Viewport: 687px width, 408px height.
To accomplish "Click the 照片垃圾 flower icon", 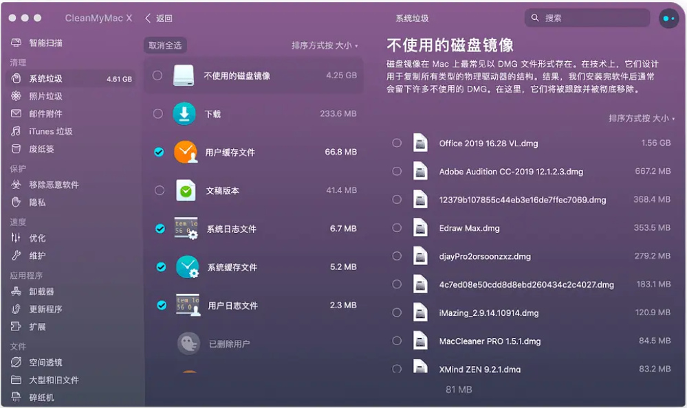I will tap(16, 96).
